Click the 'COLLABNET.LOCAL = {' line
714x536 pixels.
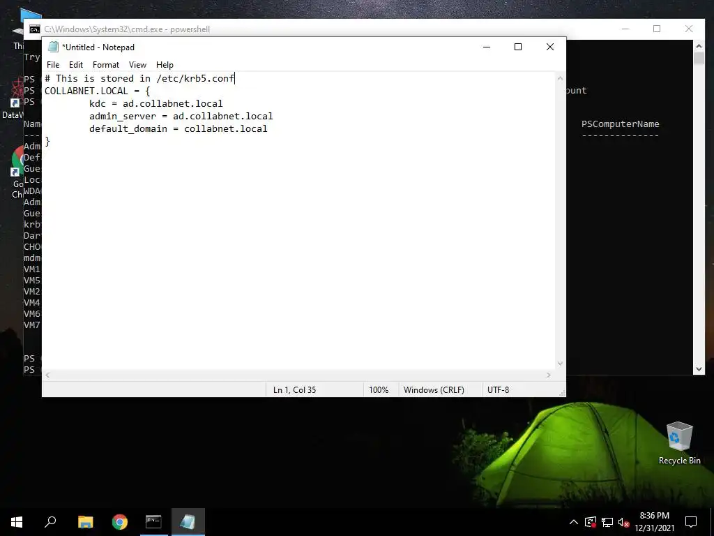[x=97, y=91]
